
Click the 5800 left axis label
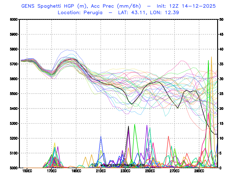(x=14, y=49)
